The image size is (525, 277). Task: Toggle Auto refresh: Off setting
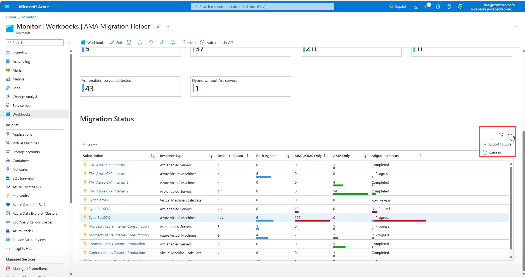pos(217,43)
